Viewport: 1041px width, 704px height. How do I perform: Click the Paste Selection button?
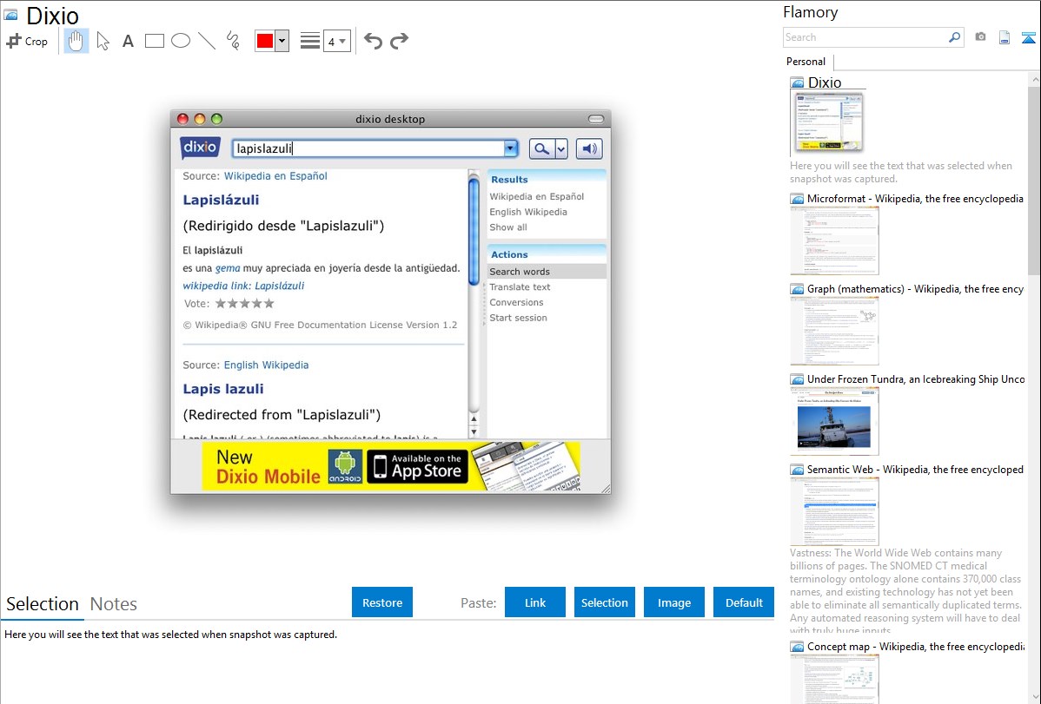click(x=604, y=602)
